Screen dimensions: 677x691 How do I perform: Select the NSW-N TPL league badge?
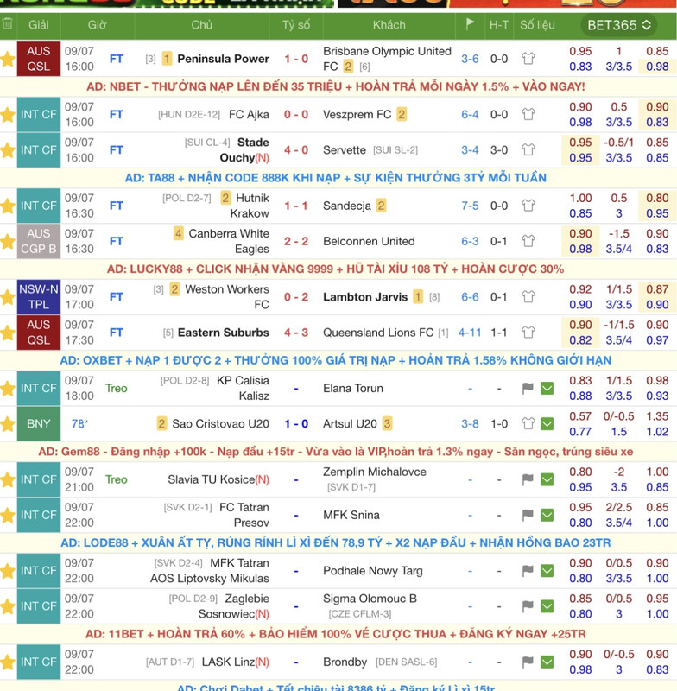pos(39,297)
